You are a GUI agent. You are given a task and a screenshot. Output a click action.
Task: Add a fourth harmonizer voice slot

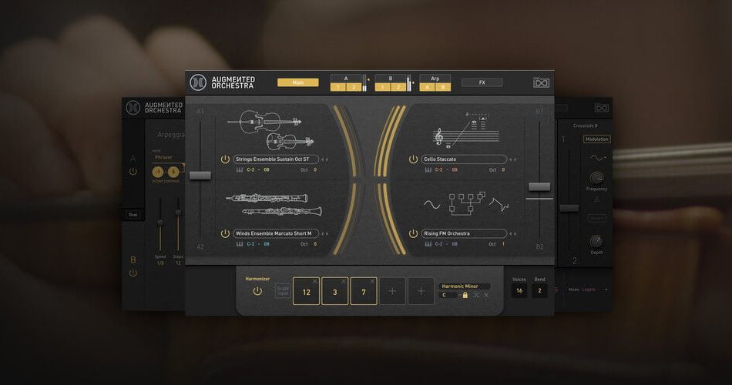coord(392,291)
